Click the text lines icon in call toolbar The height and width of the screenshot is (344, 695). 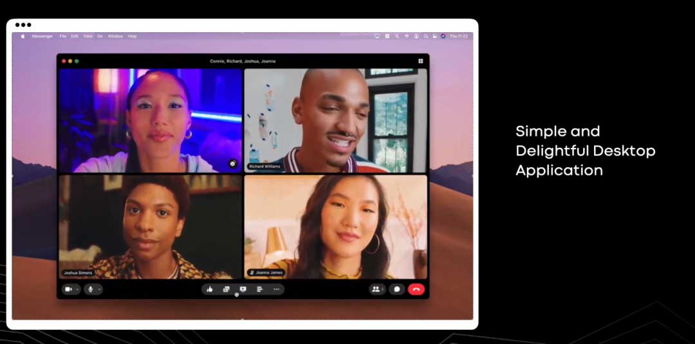point(259,289)
